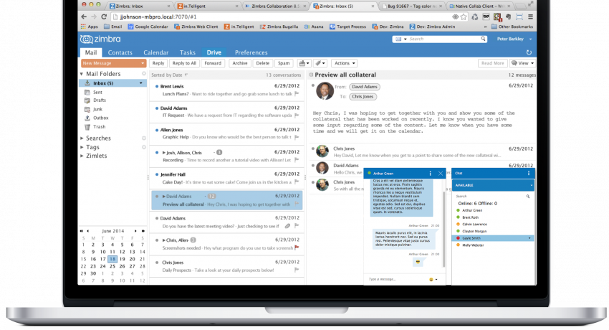Switch to the Tasks tab
Image resolution: width=609 pixels, height=330 pixels.
pos(188,52)
